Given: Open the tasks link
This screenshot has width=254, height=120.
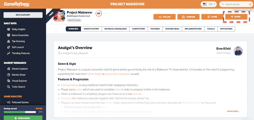Looking at the screenshot, I should (x=118, y=89).
